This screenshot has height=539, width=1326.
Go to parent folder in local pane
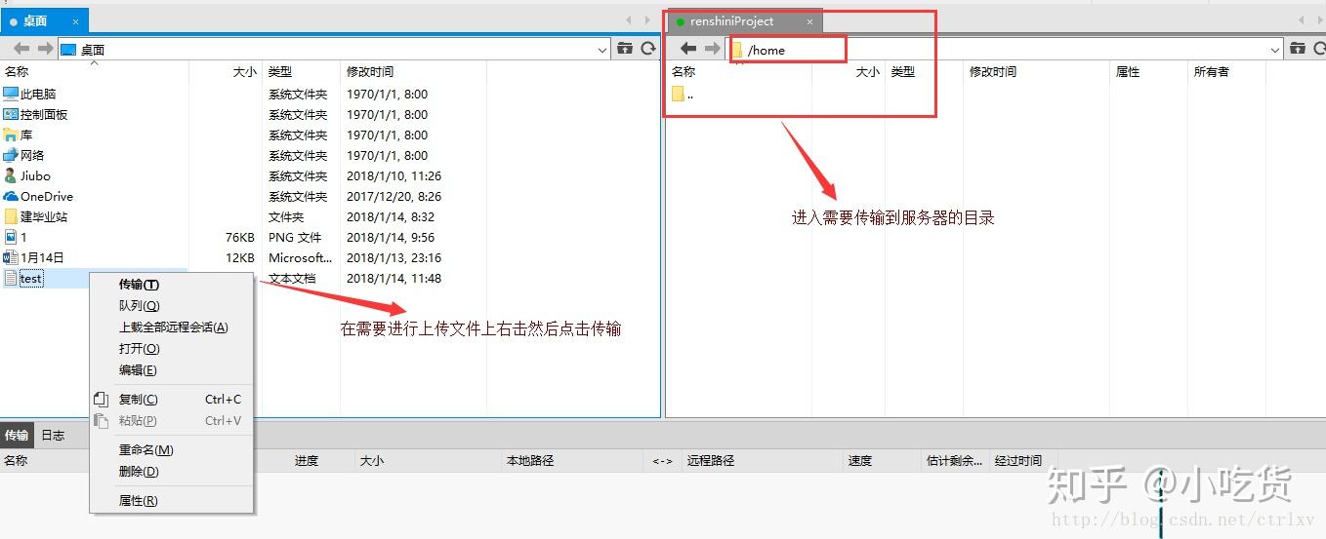coord(625,49)
